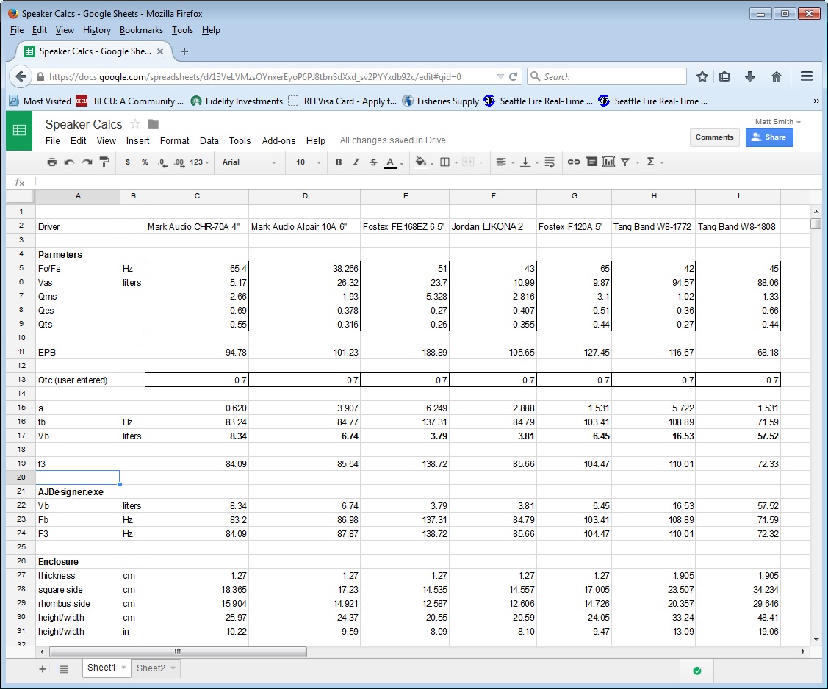Click the Firefox Search box
Screen dimensions: 828x689
(607, 76)
